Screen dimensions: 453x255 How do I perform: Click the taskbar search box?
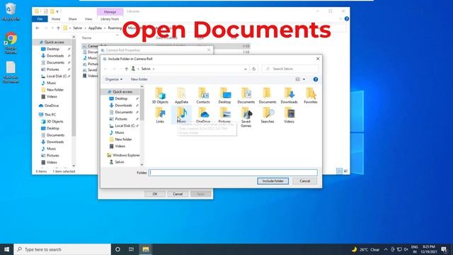click(62, 249)
